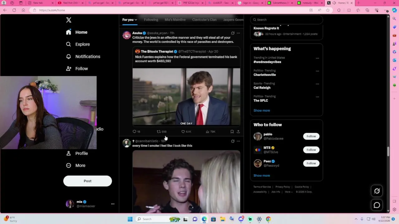Click Grok icon on cannibalistic post
The width and height of the screenshot is (399, 224).
233,141
